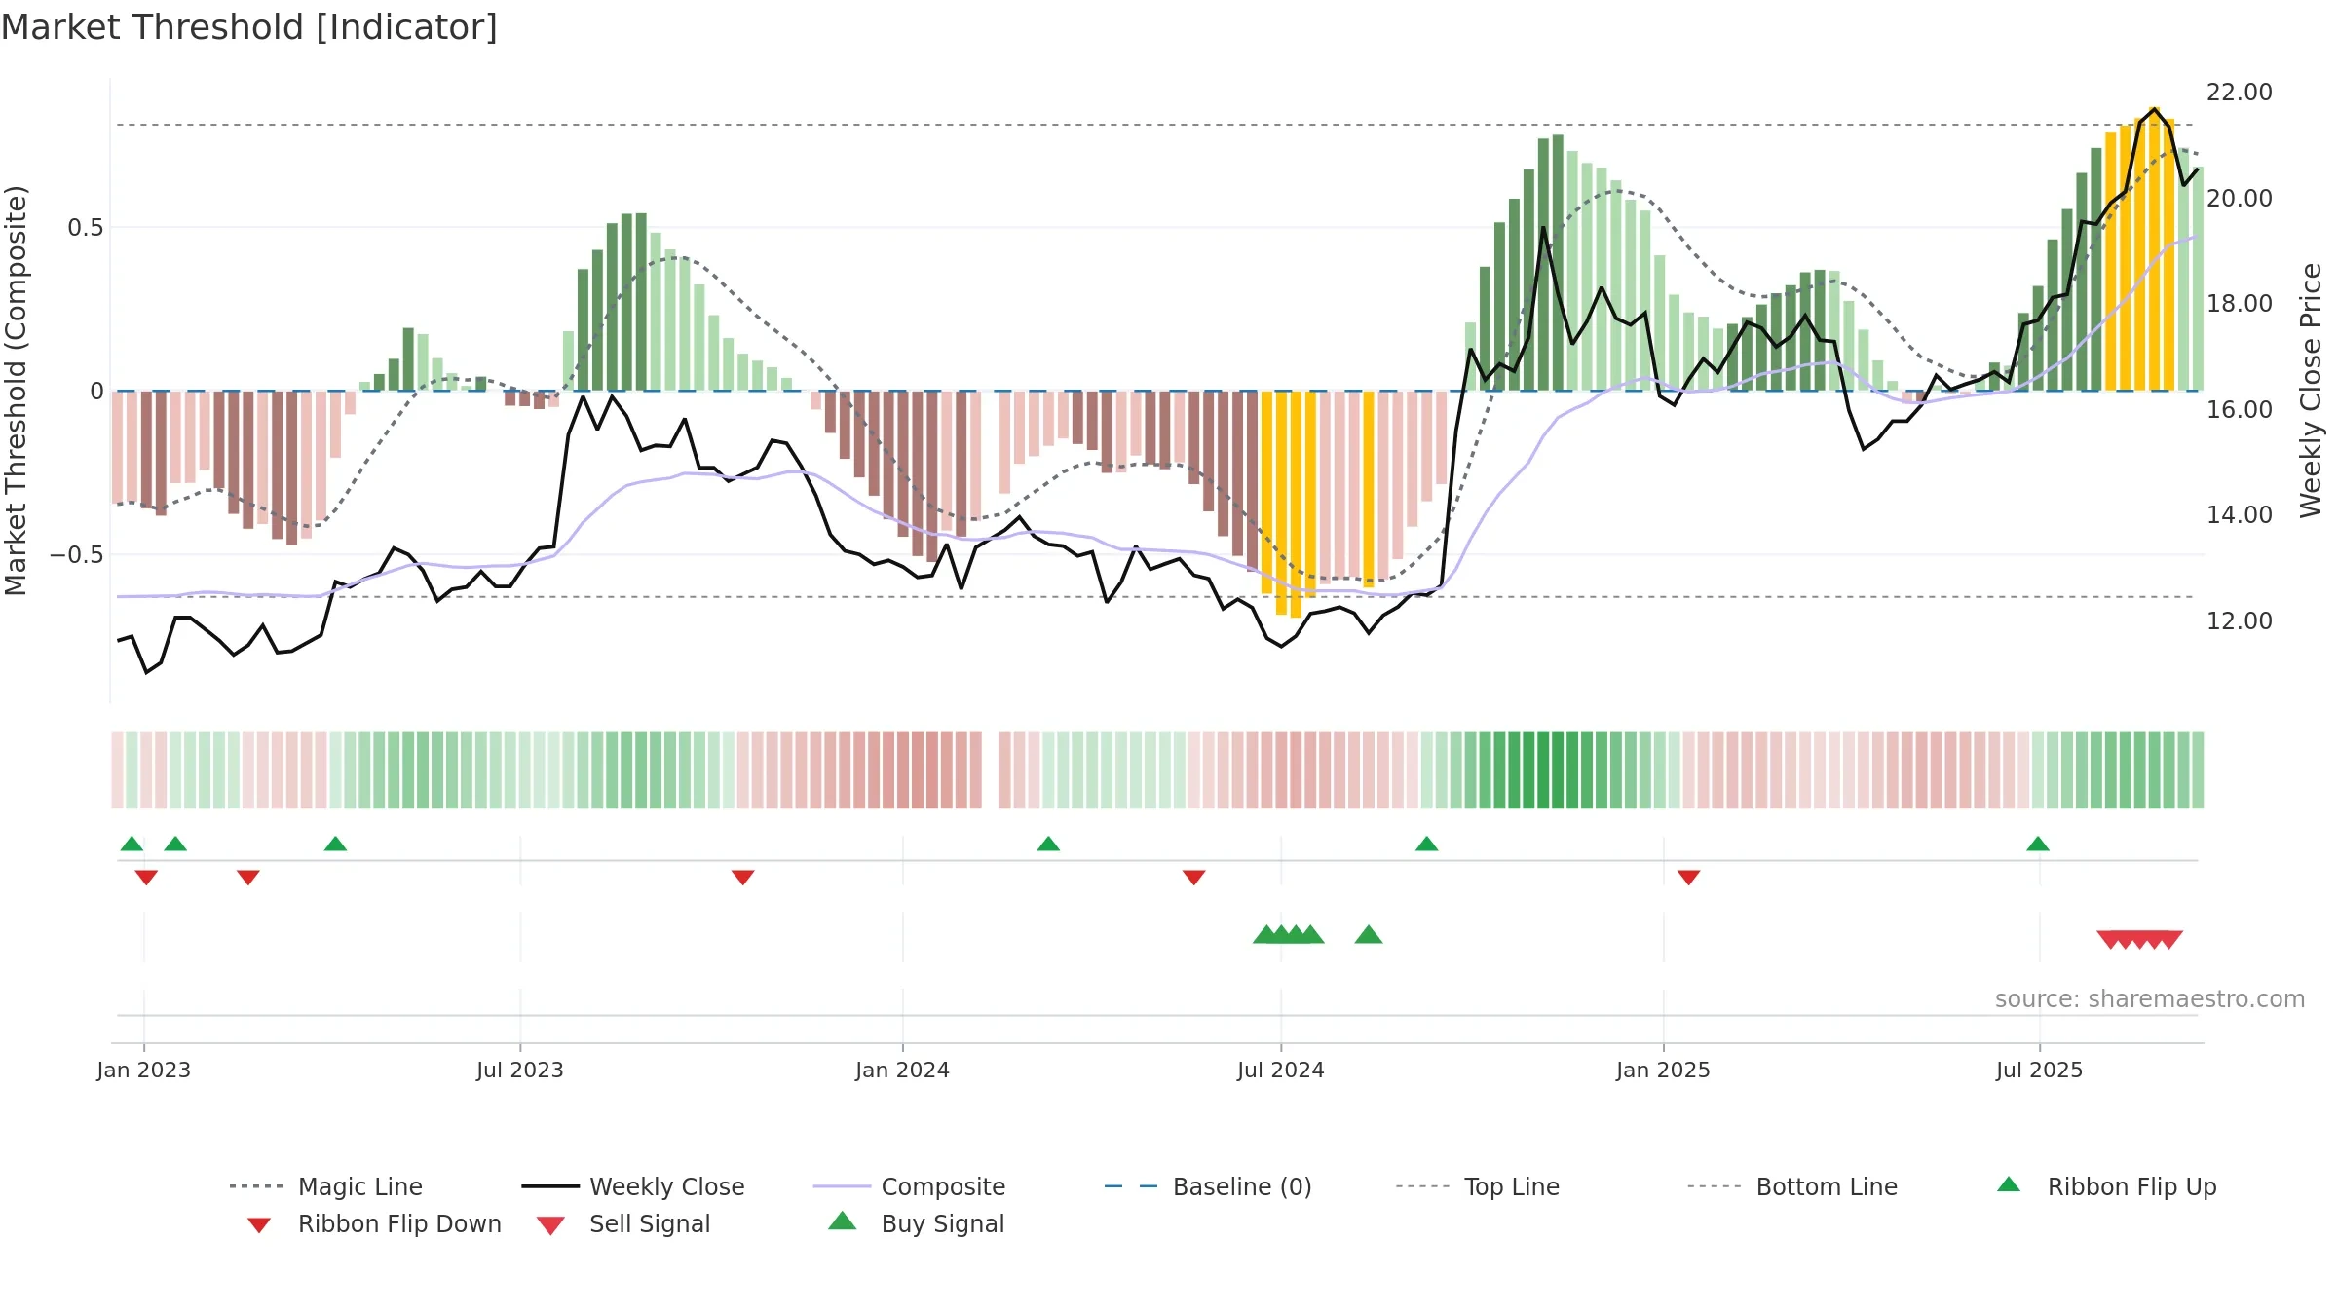Click the red flip-down triangle near May 2024
Image resolution: width=2338 pixels, height=1315 pixels.
[1193, 878]
